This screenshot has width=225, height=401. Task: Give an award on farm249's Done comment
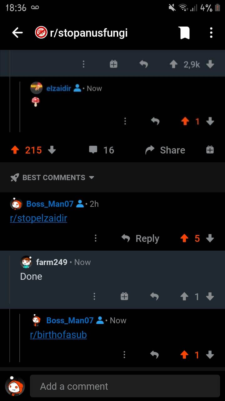point(124,296)
